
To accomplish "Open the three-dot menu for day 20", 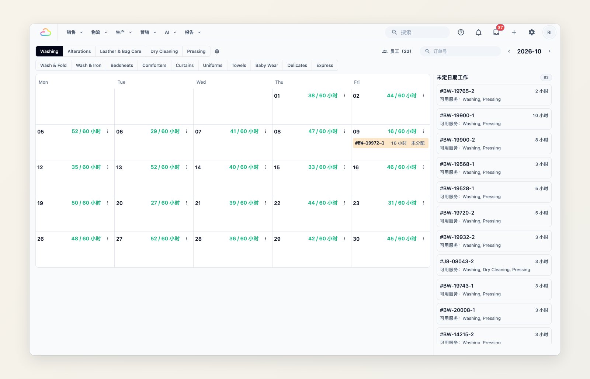I will [x=187, y=203].
